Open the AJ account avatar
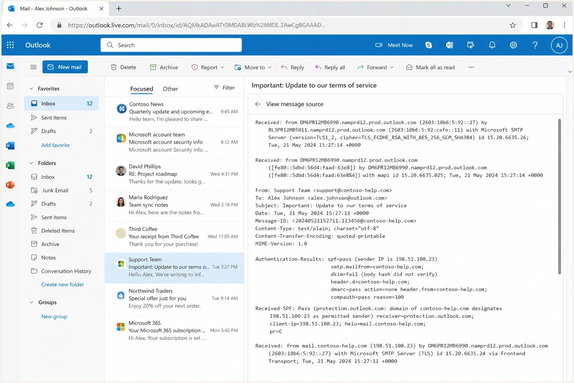574x383 pixels. 559,45
